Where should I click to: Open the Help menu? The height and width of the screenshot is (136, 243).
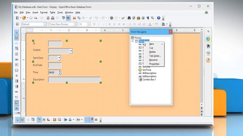click(x=78, y=12)
